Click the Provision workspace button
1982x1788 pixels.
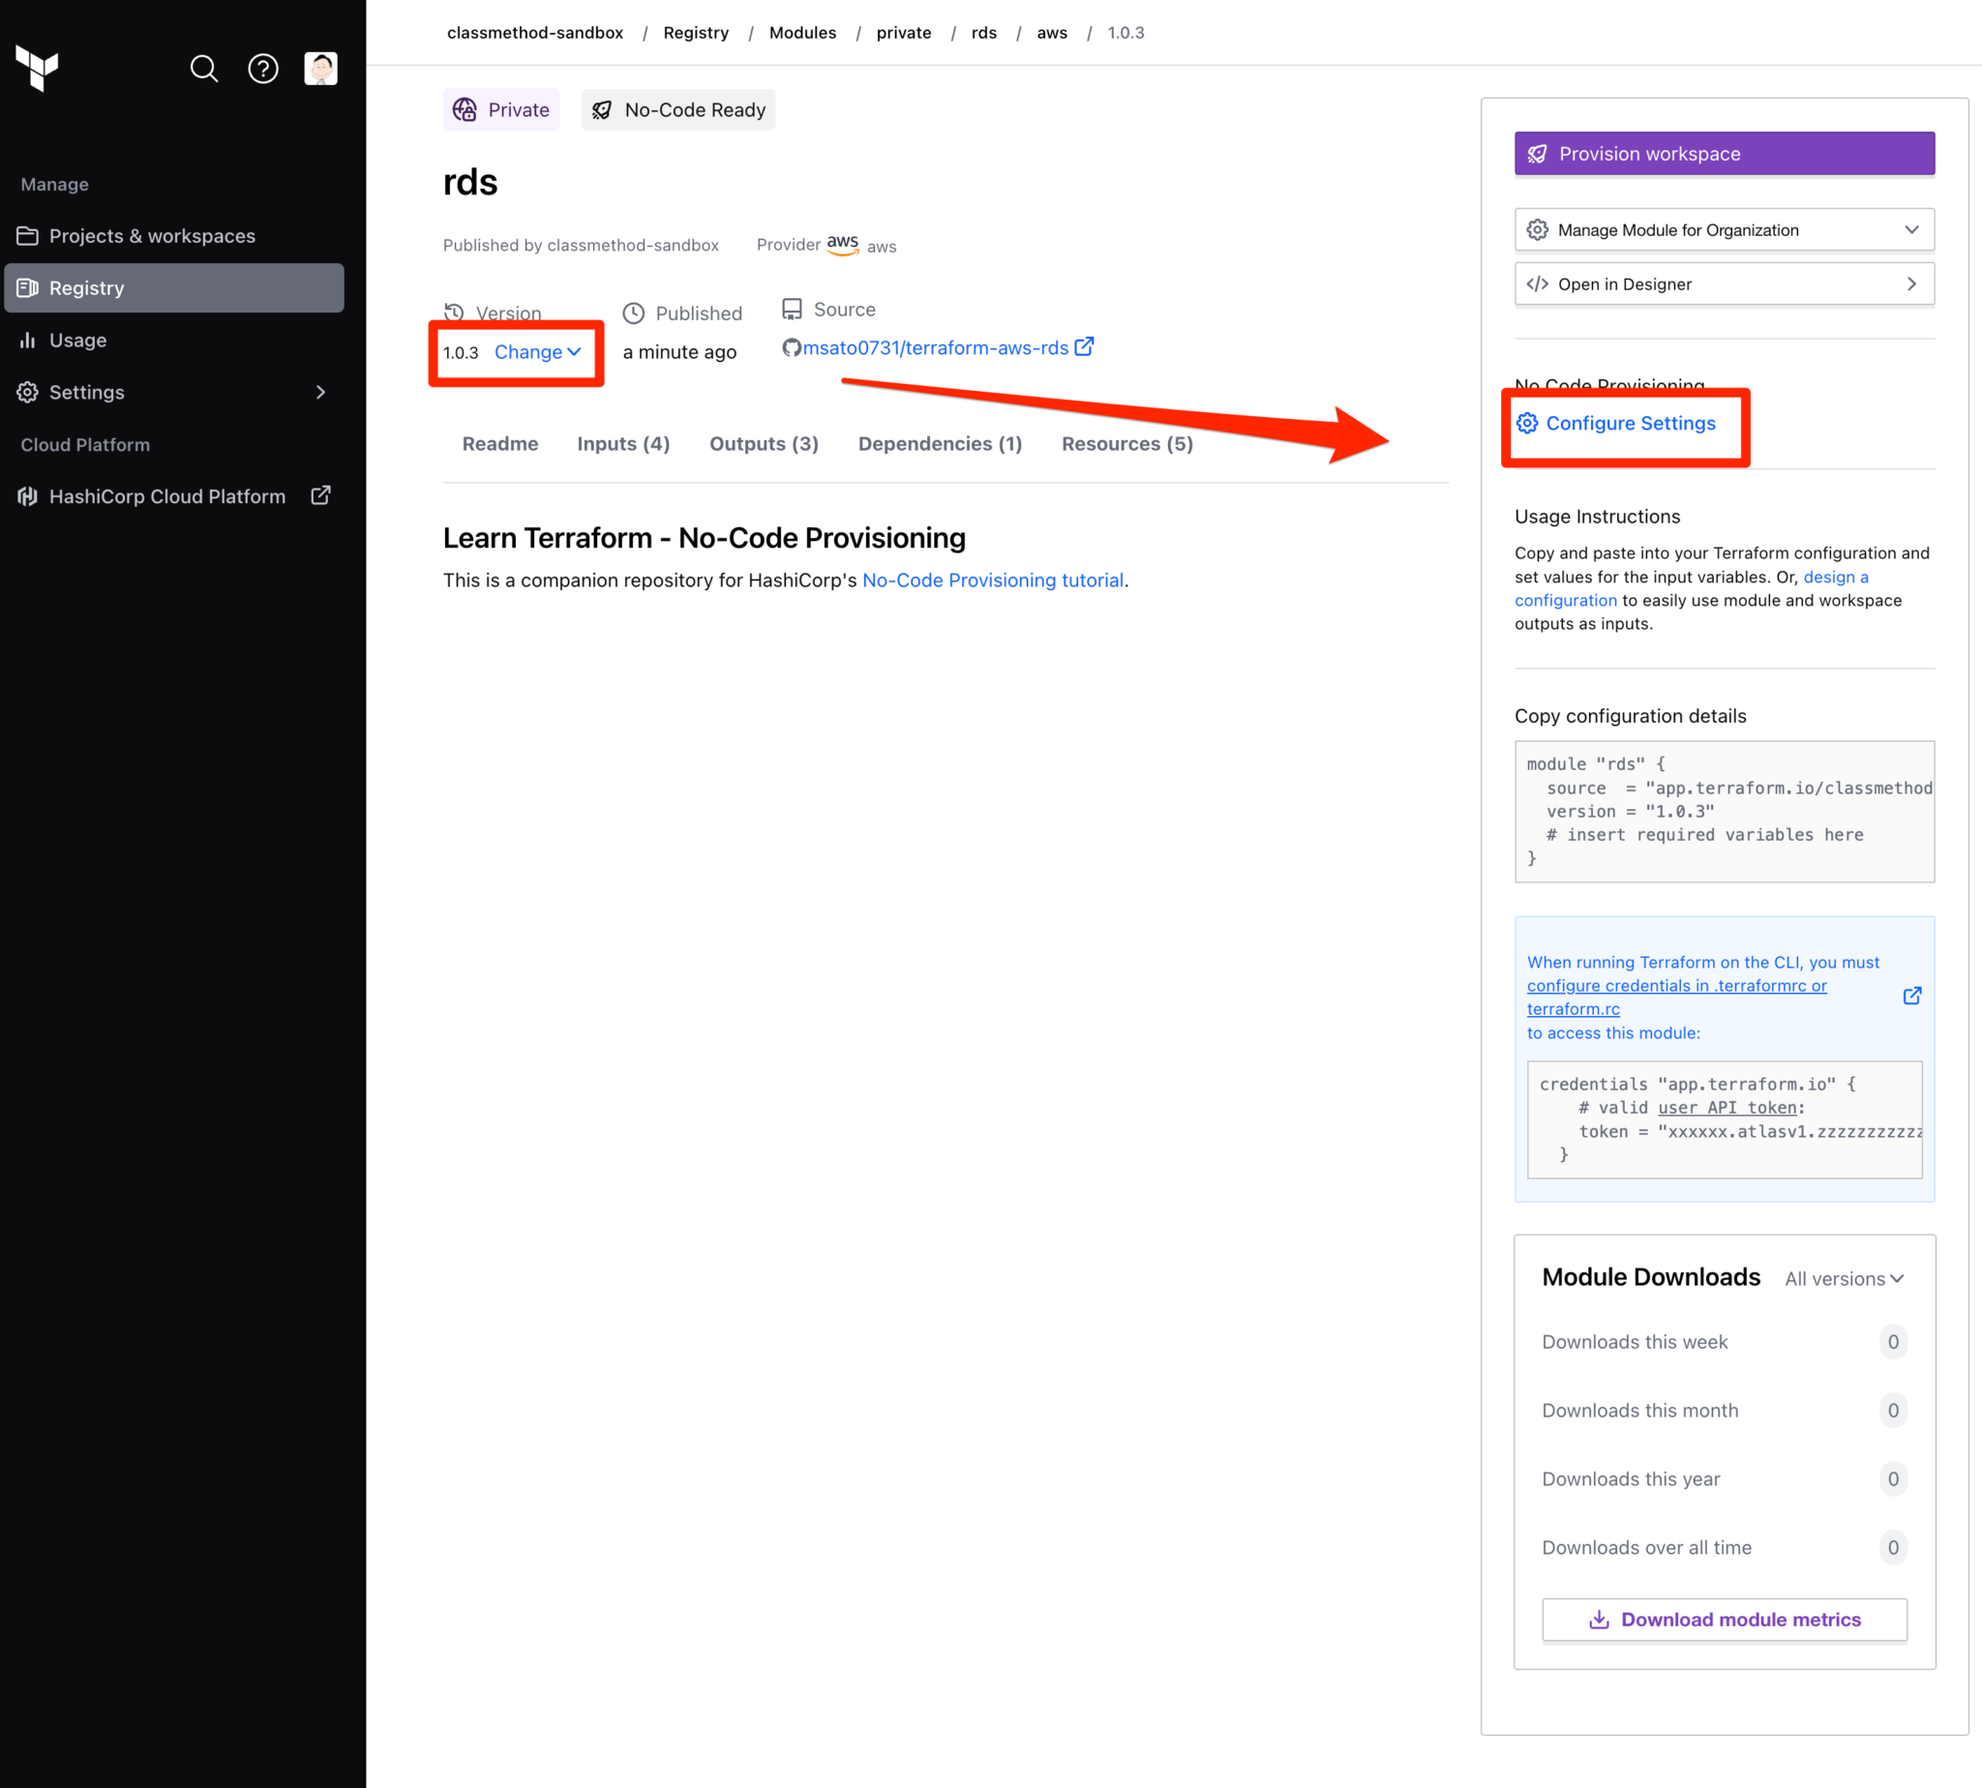[x=1724, y=153]
